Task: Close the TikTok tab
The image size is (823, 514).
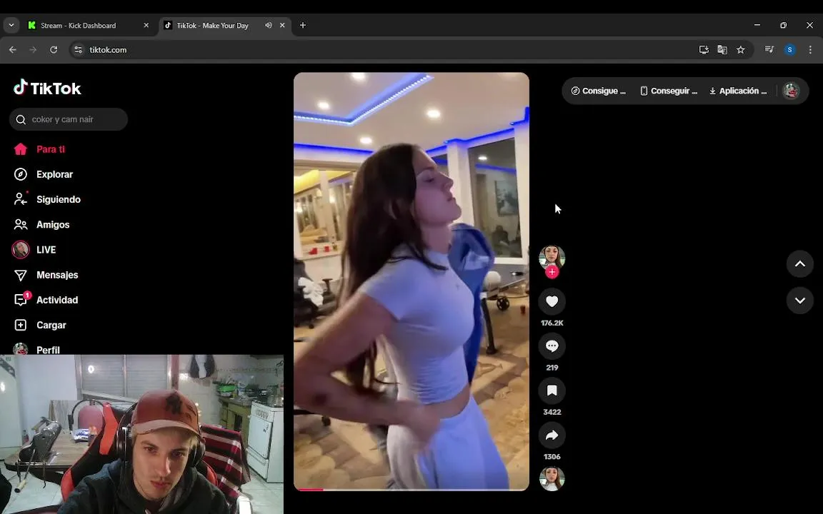Action: click(x=282, y=25)
